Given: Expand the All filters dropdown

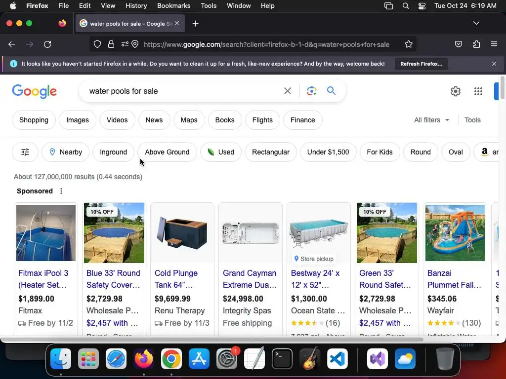Looking at the screenshot, I should [x=431, y=120].
